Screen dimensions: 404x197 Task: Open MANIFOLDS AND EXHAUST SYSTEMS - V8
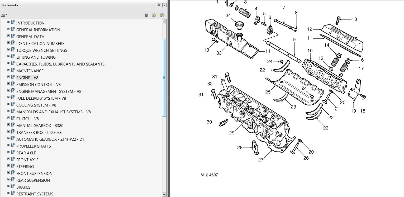(54, 112)
